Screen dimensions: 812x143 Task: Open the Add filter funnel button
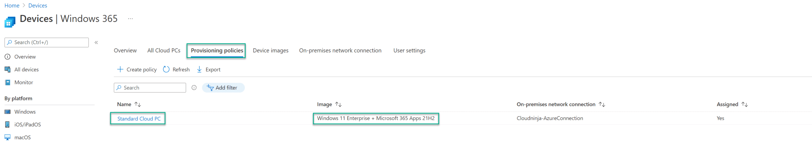pos(223,88)
